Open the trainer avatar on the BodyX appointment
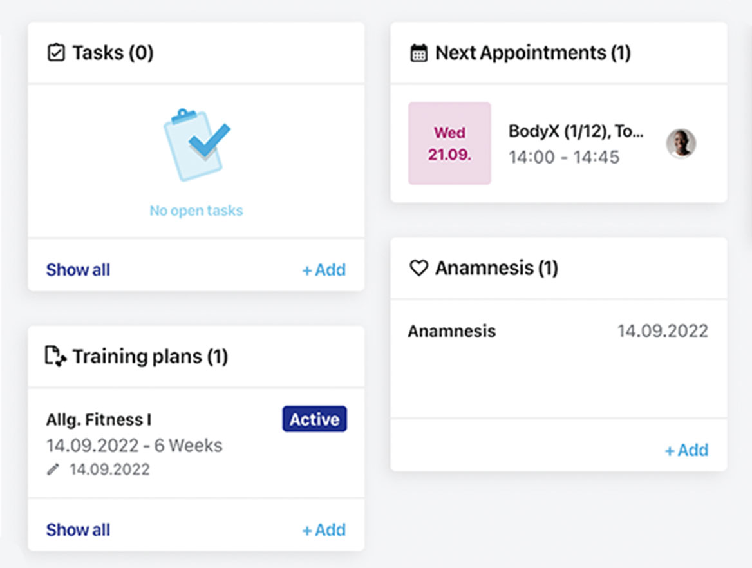 pyautogui.click(x=681, y=143)
